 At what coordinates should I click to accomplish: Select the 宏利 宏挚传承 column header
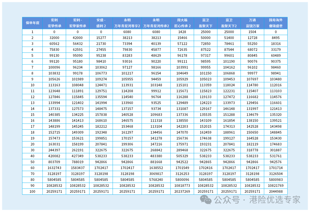coord(54,23)
